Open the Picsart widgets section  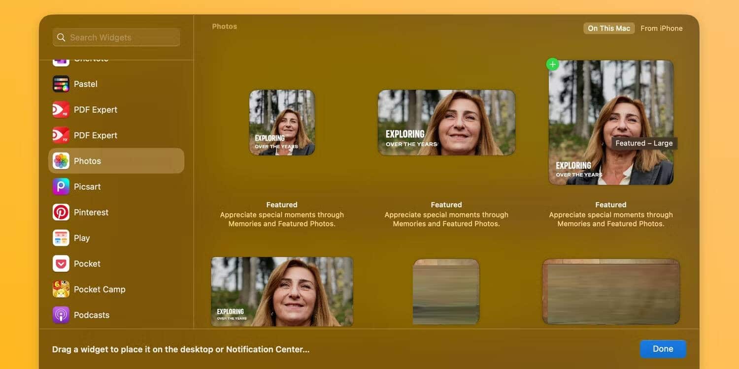[60, 186]
